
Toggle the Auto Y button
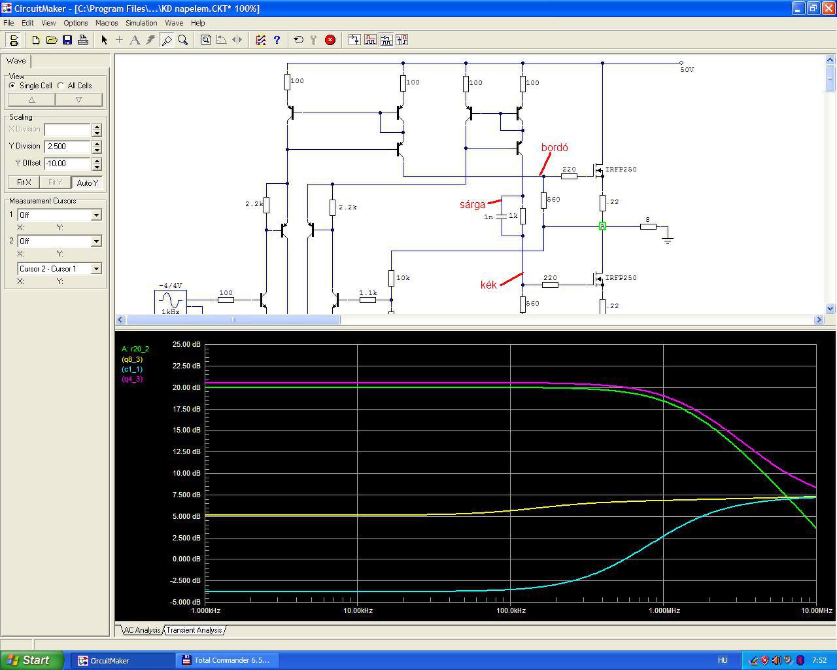click(x=87, y=183)
